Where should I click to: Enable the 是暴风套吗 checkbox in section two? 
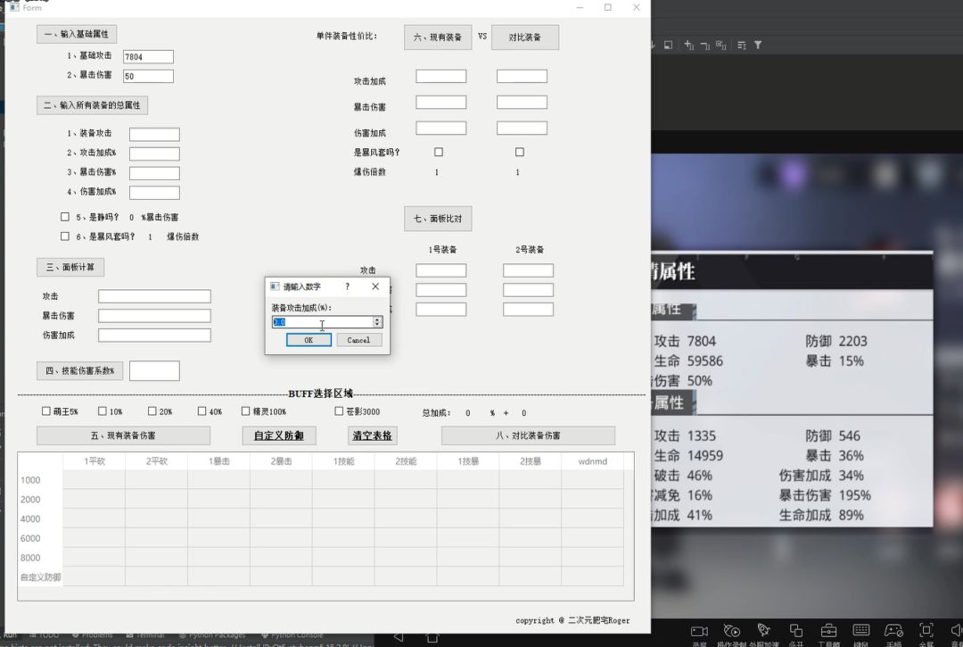(64, 236)
